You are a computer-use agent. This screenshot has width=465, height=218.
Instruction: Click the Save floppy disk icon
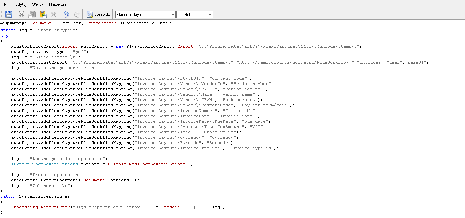click(x=8, y=14)
